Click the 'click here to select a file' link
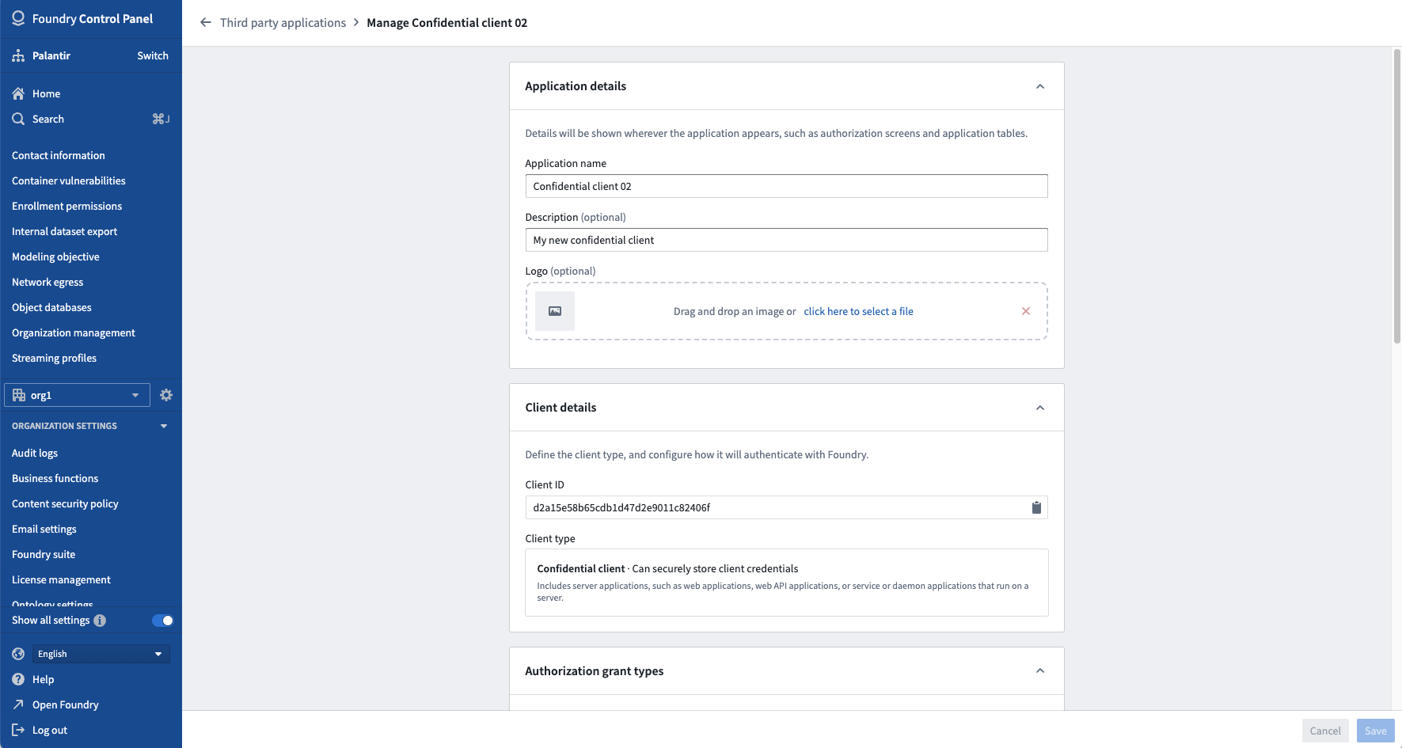 pyautogui.click(x=859, y=311)
